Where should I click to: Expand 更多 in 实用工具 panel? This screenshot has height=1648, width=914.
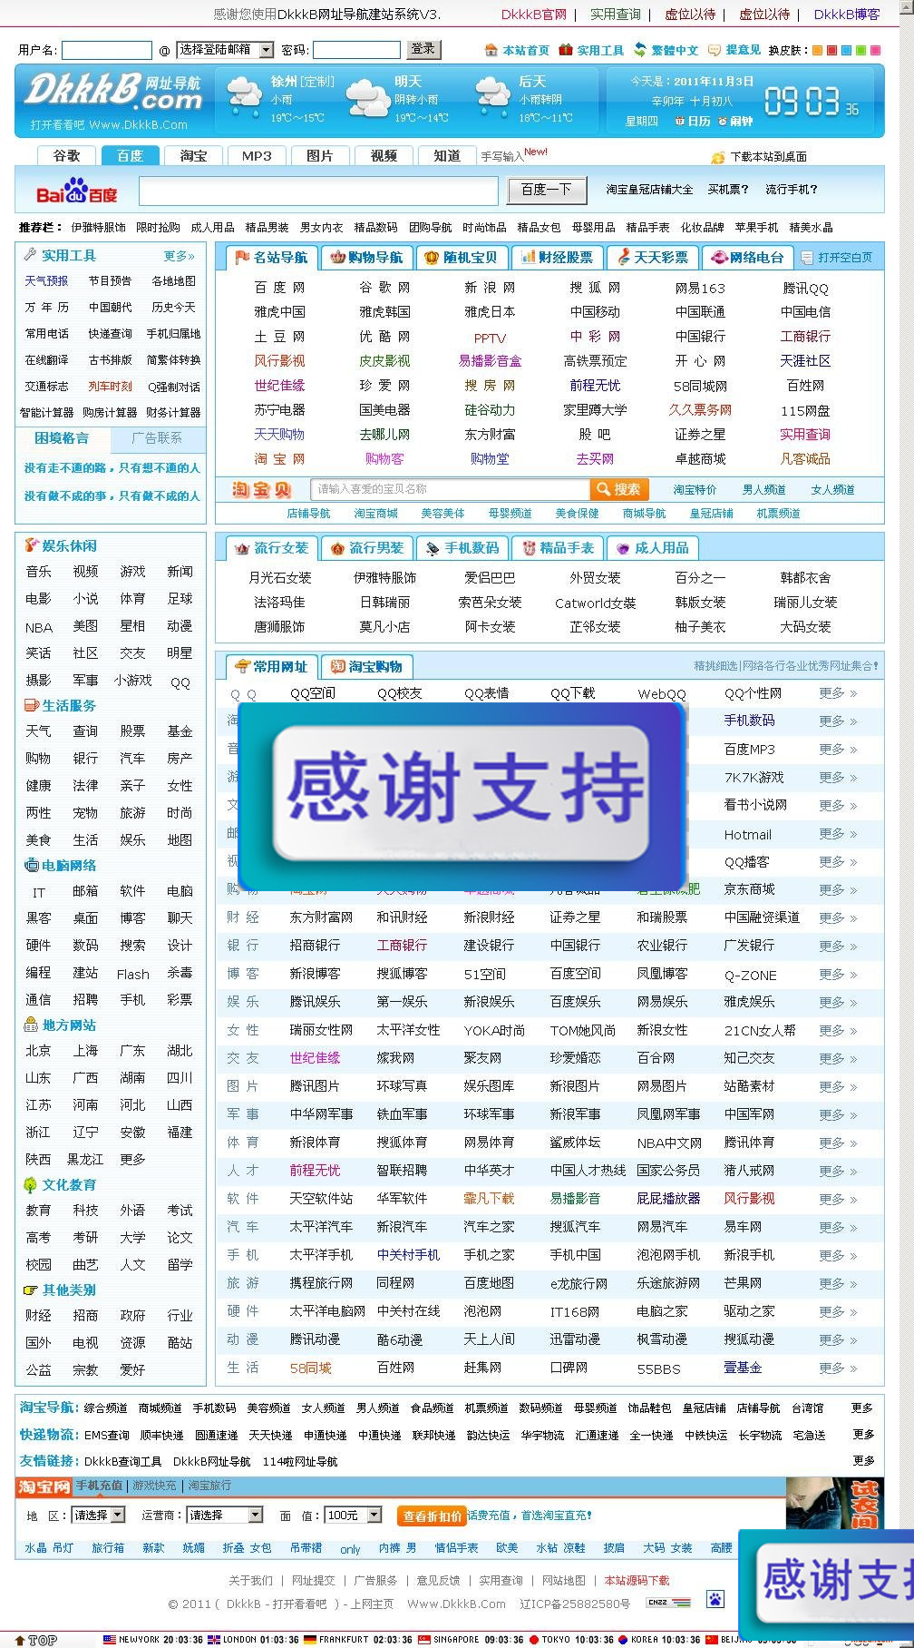click(179, 256)
